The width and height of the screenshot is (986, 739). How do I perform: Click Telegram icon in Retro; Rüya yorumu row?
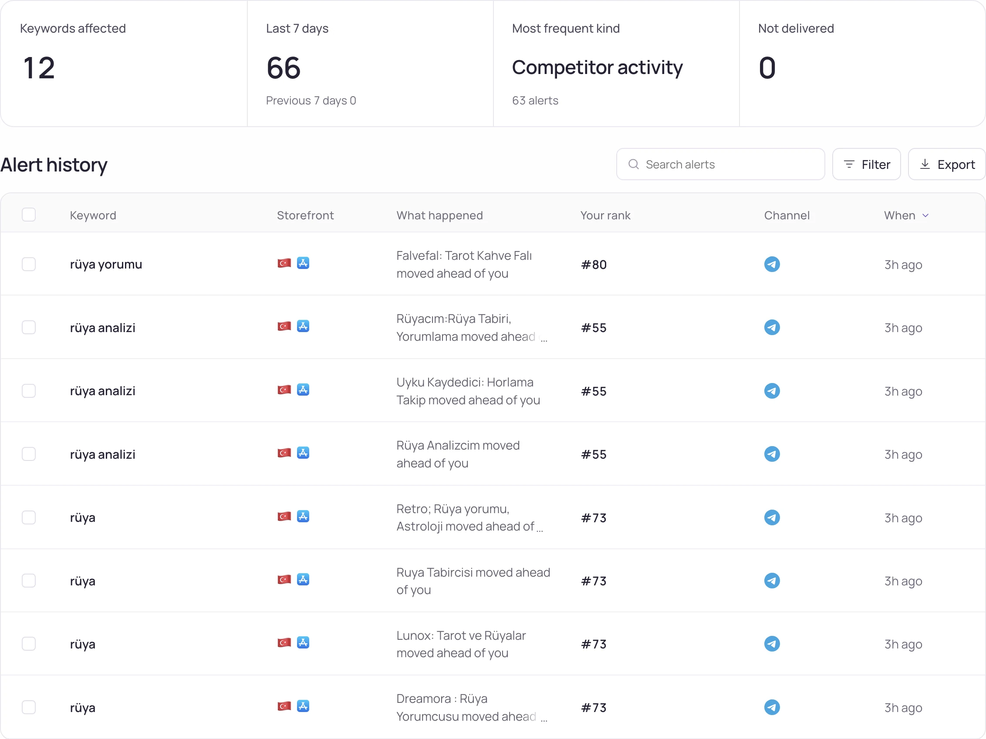[x=772, y=517]
